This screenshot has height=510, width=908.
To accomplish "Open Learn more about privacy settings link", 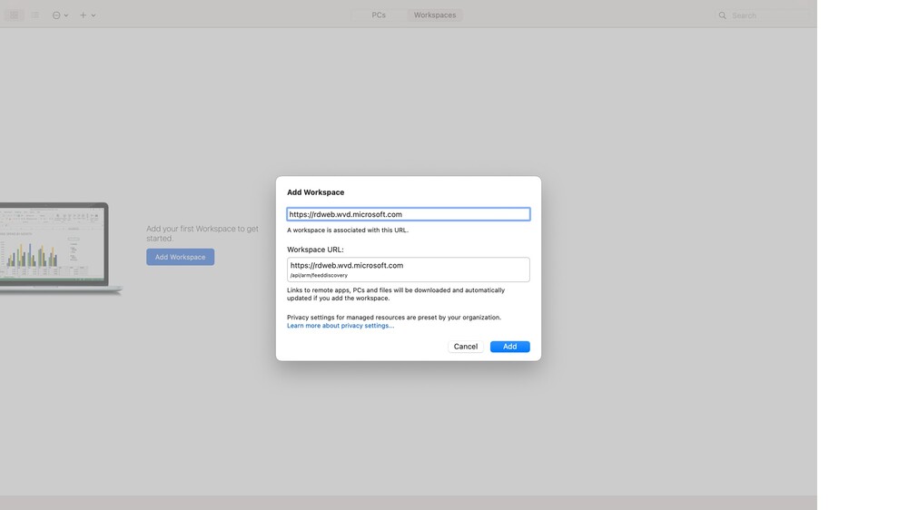I will pos(340,326).
